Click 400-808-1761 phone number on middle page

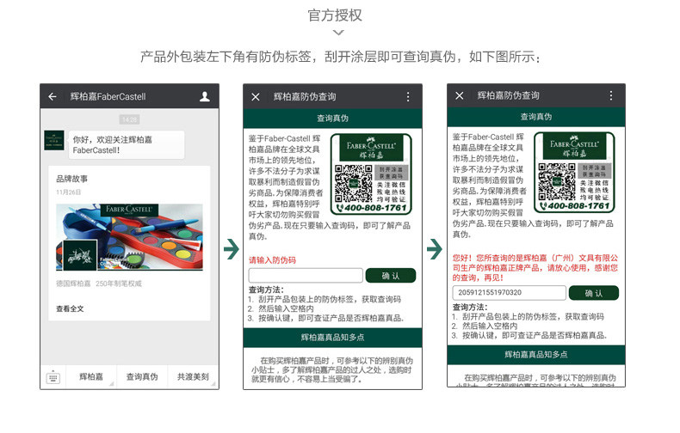coord(375,208)
